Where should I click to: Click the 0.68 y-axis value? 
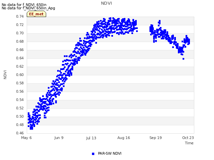20,41
